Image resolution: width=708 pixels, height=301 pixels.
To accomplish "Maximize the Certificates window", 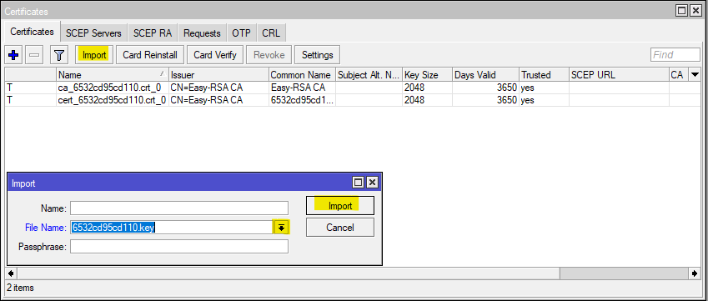I will [x=683, y=10].
